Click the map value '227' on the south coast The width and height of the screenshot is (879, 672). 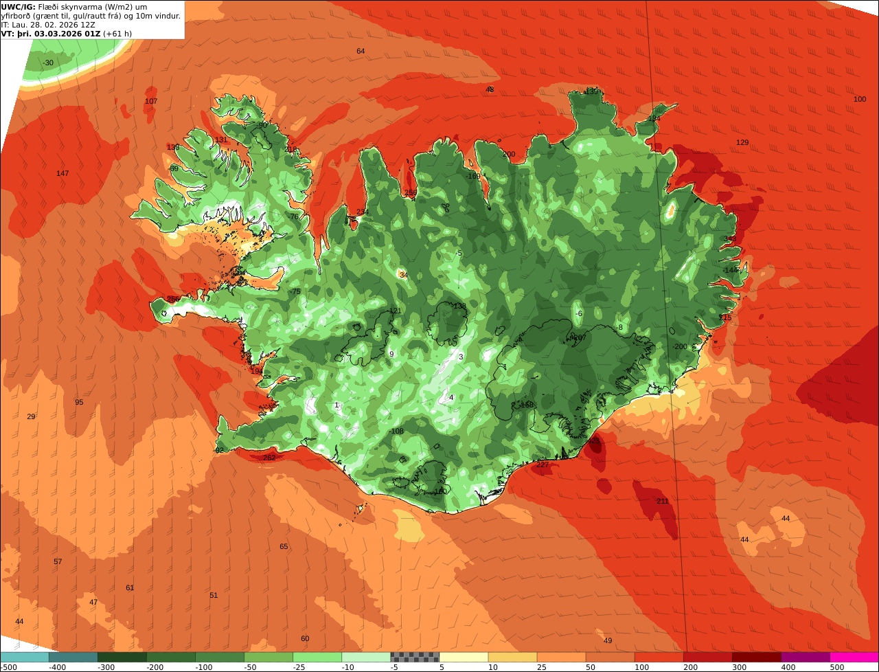543,465
